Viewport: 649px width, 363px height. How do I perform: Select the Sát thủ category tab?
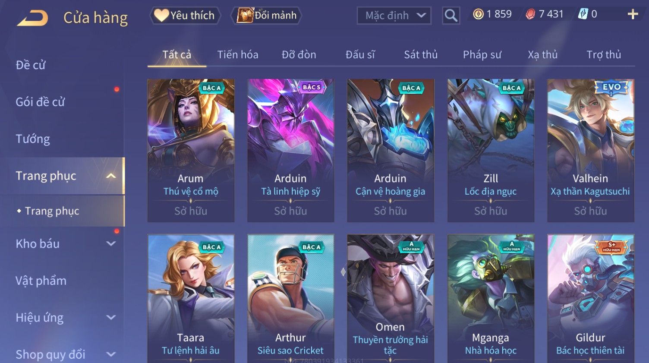[x=421, y=55]
